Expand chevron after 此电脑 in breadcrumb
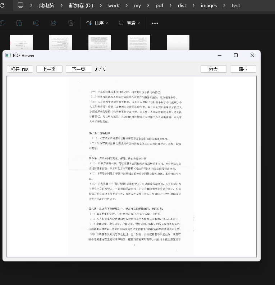 click(x=61, y=5)
